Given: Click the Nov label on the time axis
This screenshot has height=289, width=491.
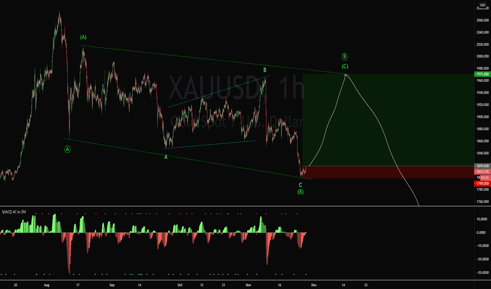Looking at the screenshot, I should pos(248,285).
